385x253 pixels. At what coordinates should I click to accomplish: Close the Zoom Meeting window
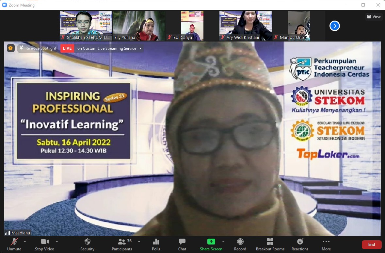click(378, 5)
